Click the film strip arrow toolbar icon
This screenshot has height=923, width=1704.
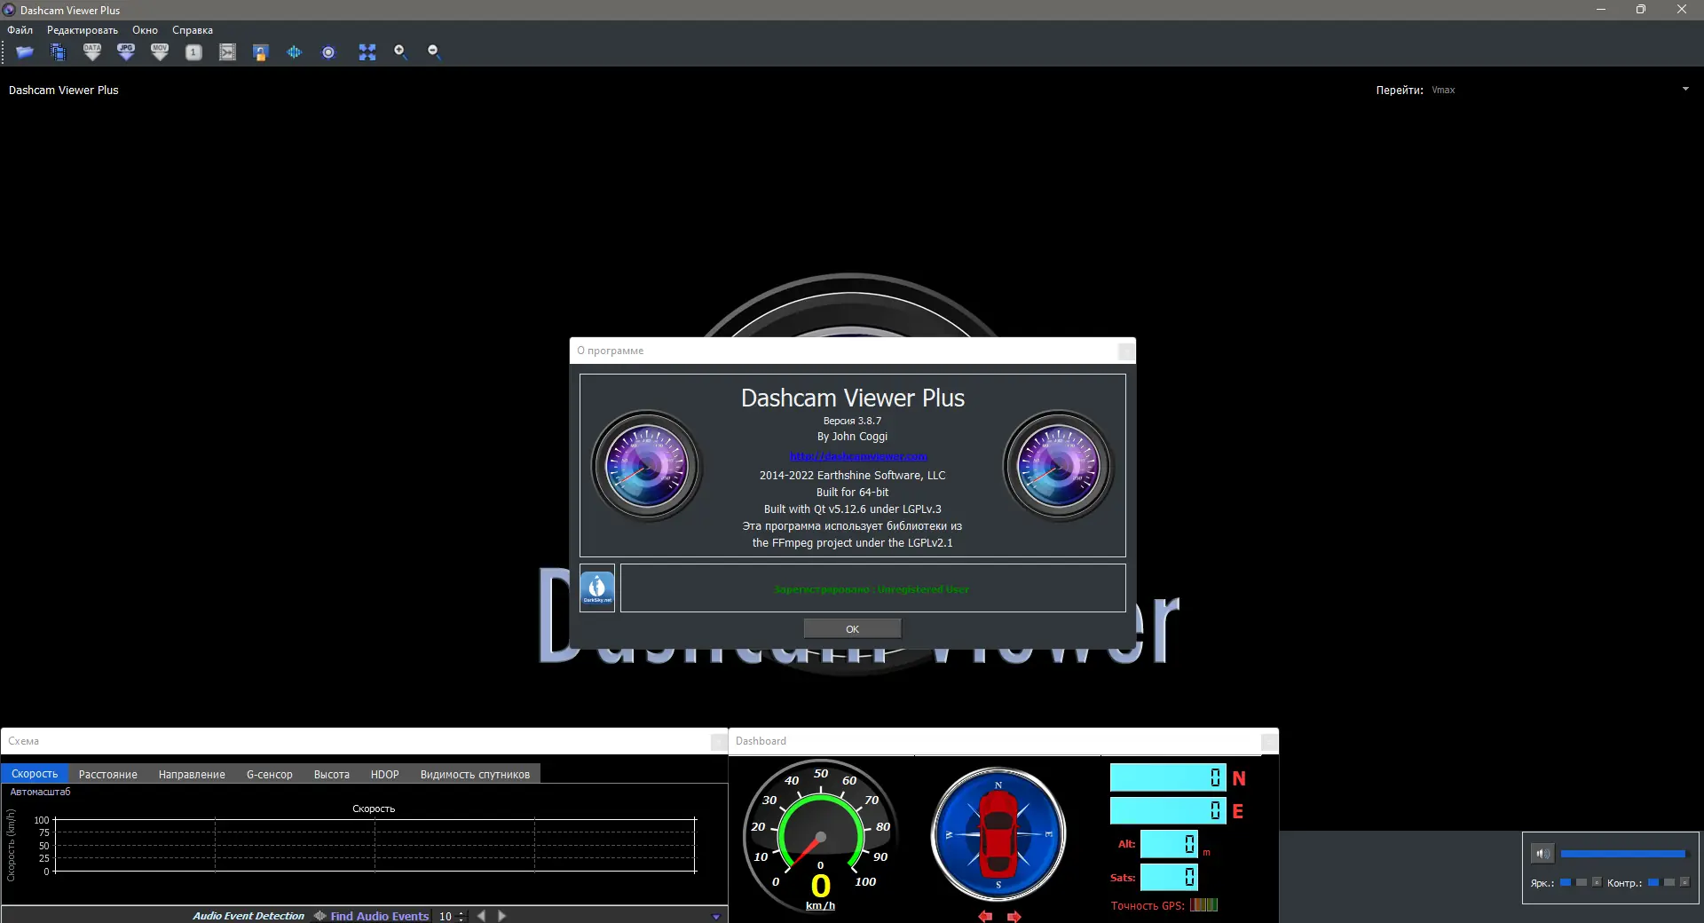(227, 52)
